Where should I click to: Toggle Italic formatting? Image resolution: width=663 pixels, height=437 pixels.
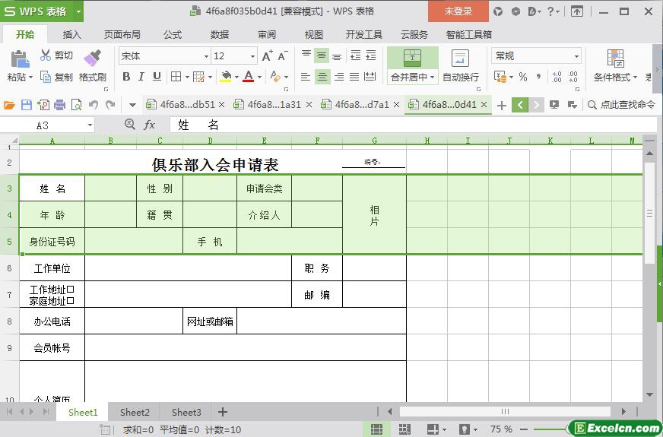[x=141, y=76]
